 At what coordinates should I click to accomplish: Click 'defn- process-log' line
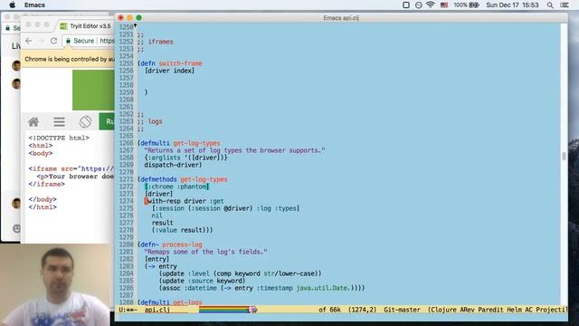170,244
